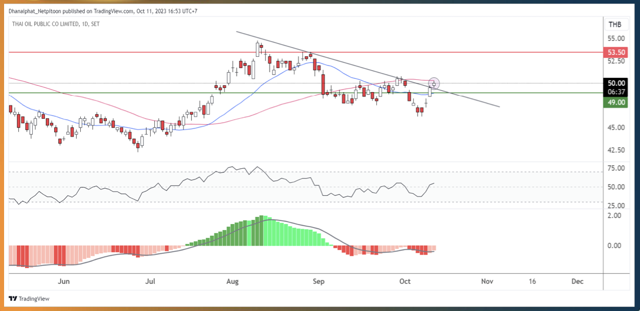Image resolution: width=640 pixels, height=311 pixels.
Task: Click the red 53.50 price label
Action: click(x=614, y=52)
